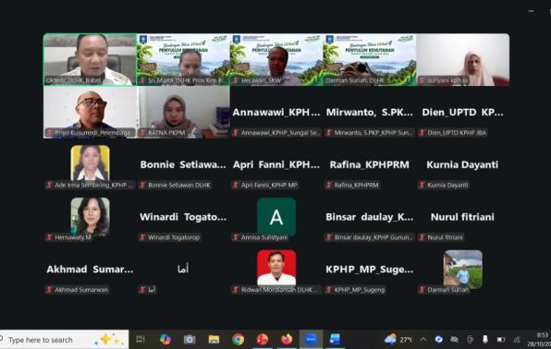Click the large KPHP_MP_Suge... participant name
This screenshot has width=551, height=349.
(x=369, y=270)
